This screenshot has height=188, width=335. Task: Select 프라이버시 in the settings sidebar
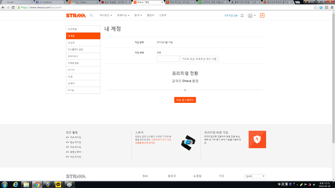[x=83, y=56]
